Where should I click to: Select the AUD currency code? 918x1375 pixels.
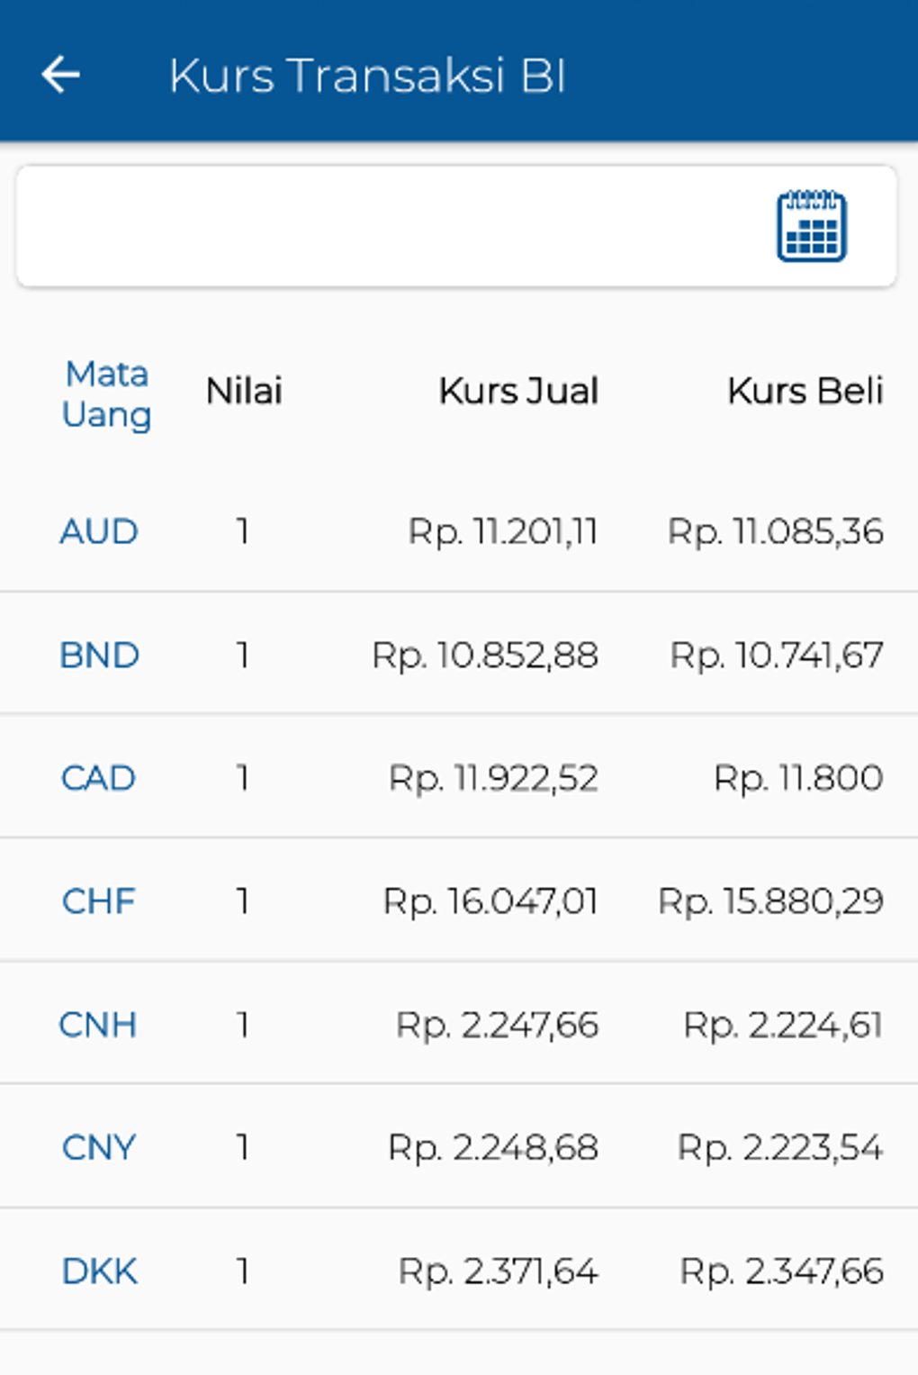pyautogui.click(x=99, y=531)
